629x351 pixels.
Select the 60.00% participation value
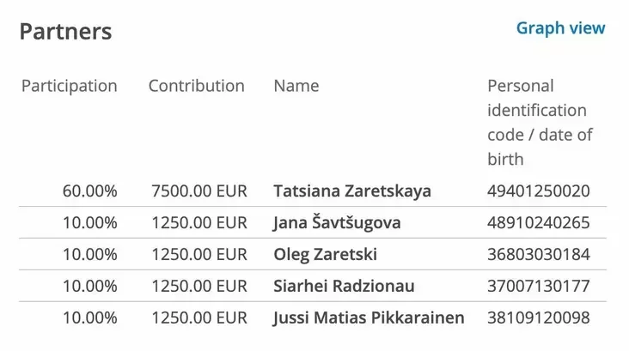90,191
